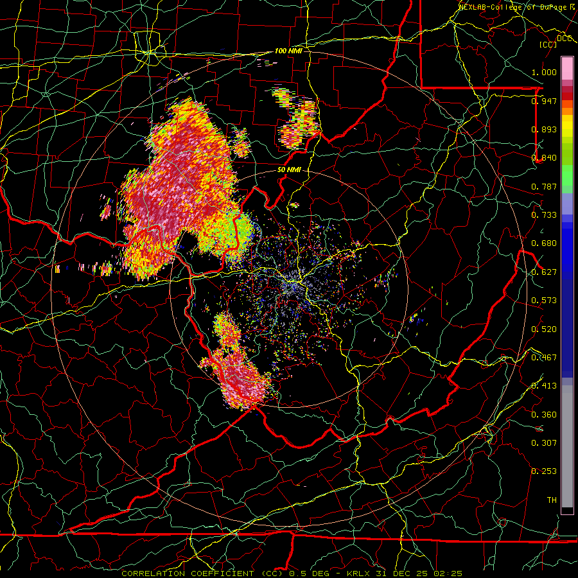Screen dimensions: 578x578
Task: Click the "KRLX" radar site identifier
Action: click(359, 574)
